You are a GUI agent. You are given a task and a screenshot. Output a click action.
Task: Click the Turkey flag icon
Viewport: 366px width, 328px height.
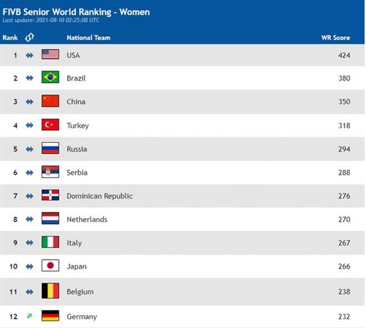(x=50, y=125)
